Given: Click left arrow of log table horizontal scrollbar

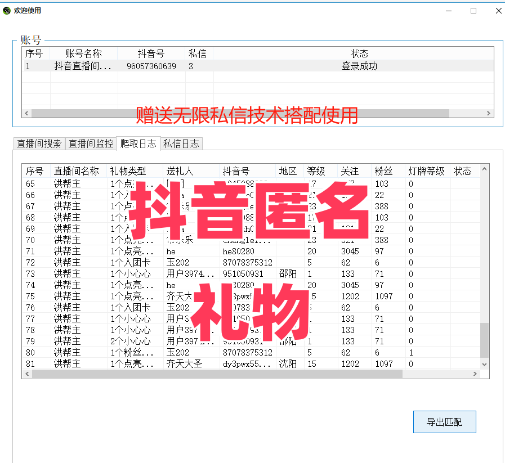Looking at the screenshot, I should pos(28,374).
